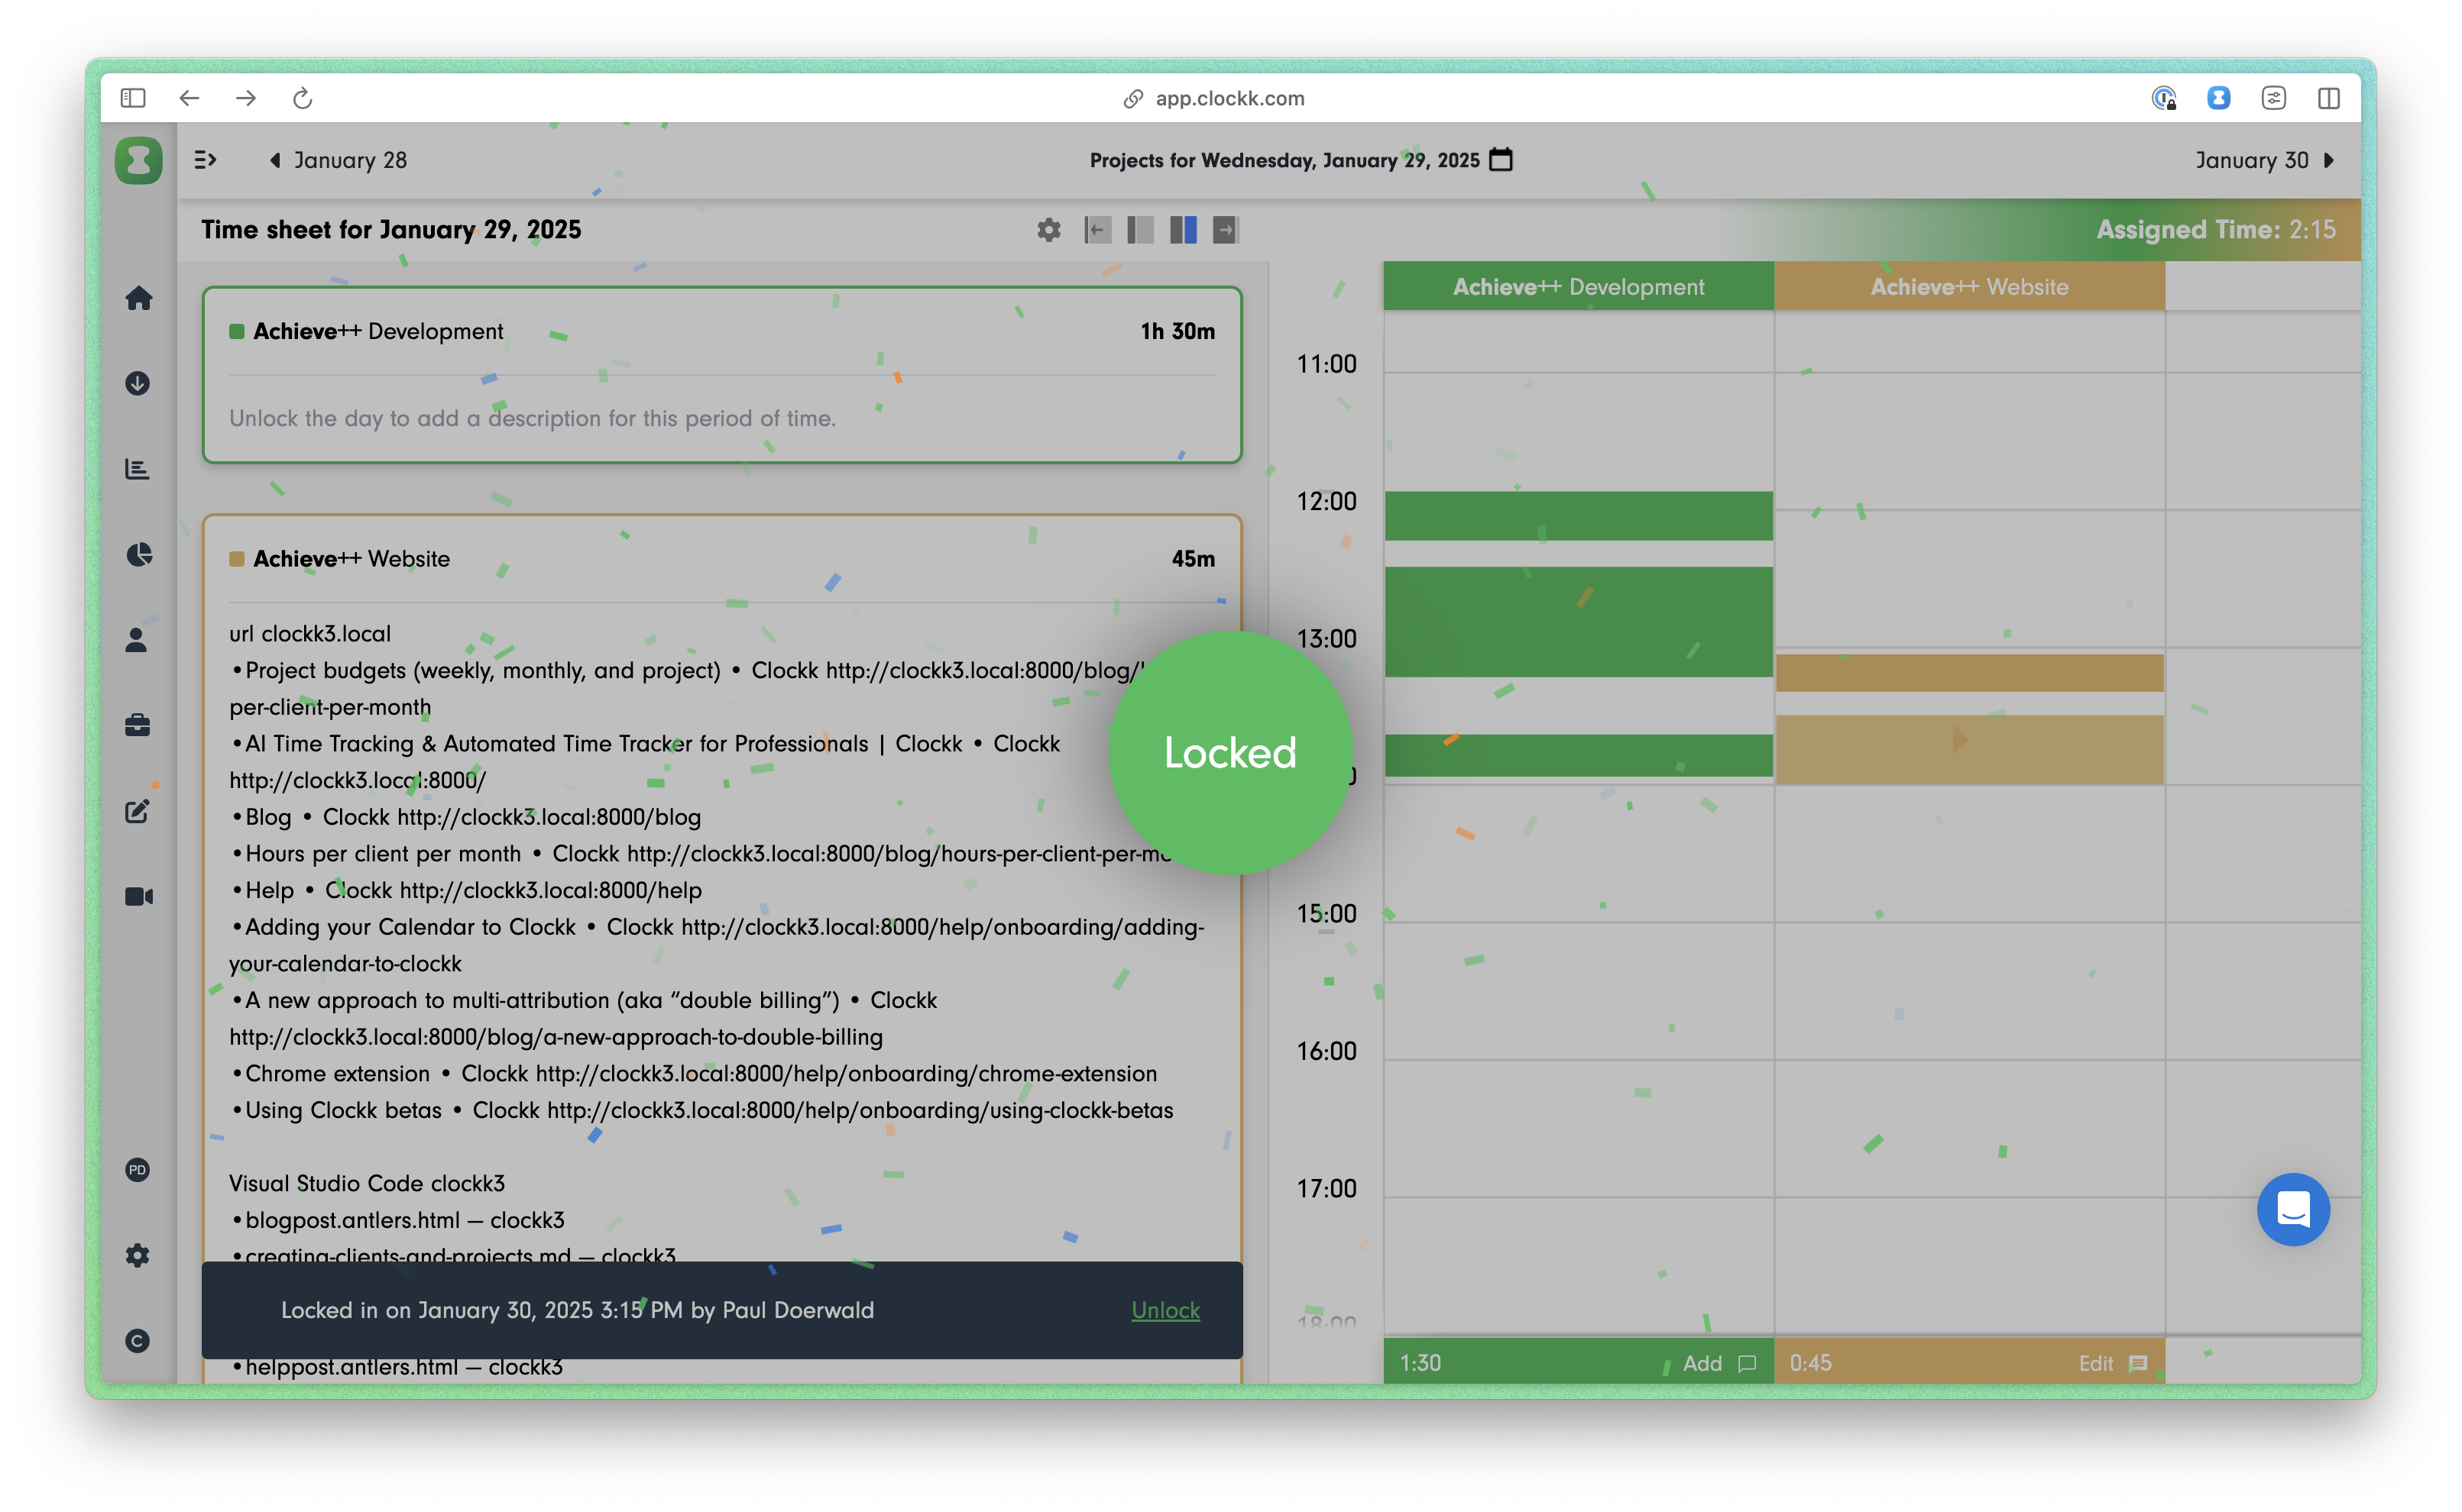
Task: Open the video camera sidebar icon
Action: [138, 896]
